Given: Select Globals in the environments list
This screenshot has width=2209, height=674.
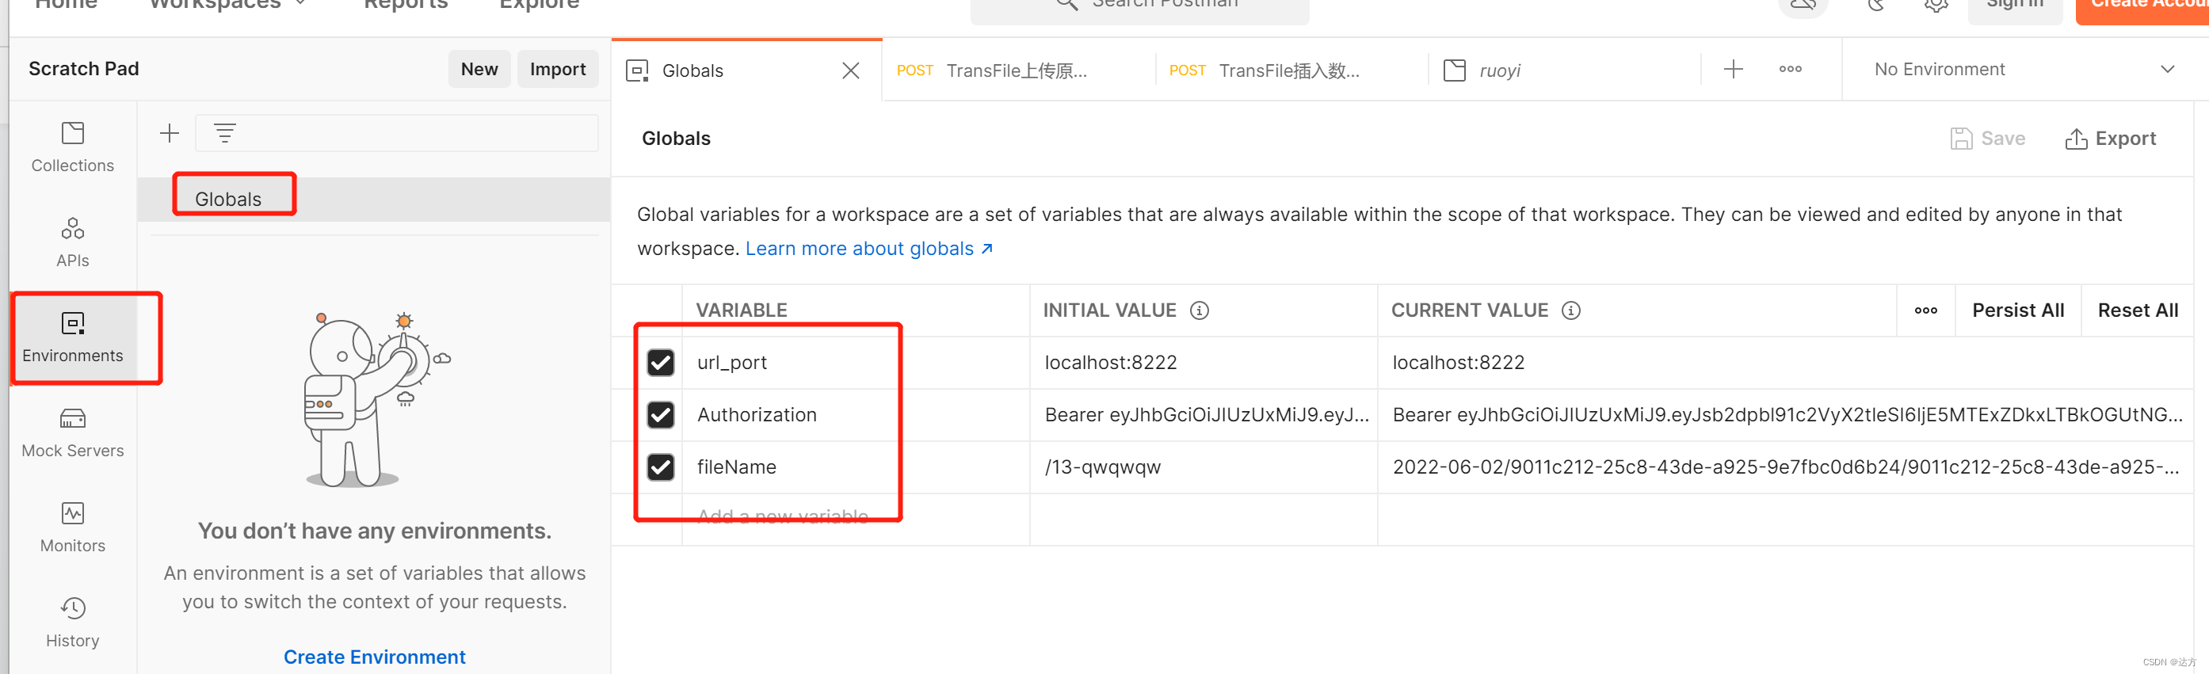Looking at the screenshot, I should [374, 199].
